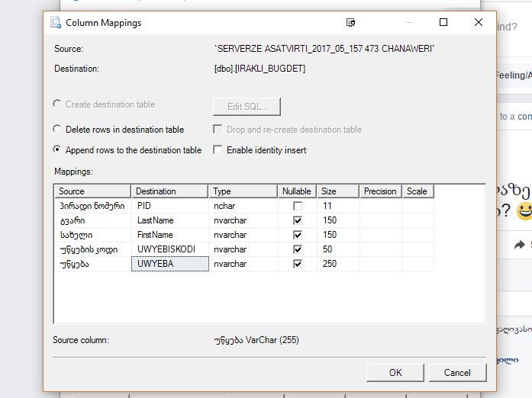532x398 pixels.
Task: Close the Column Mappings dialog
Action: pos(479,23)
